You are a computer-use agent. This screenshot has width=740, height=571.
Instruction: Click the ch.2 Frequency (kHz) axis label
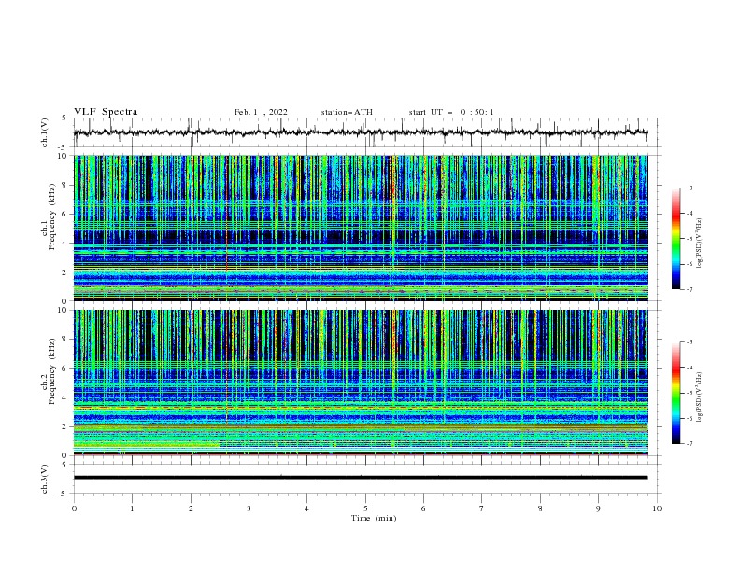[x=49, y=371]
